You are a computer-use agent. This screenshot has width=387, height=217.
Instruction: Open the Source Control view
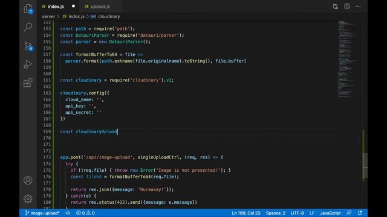28,46
